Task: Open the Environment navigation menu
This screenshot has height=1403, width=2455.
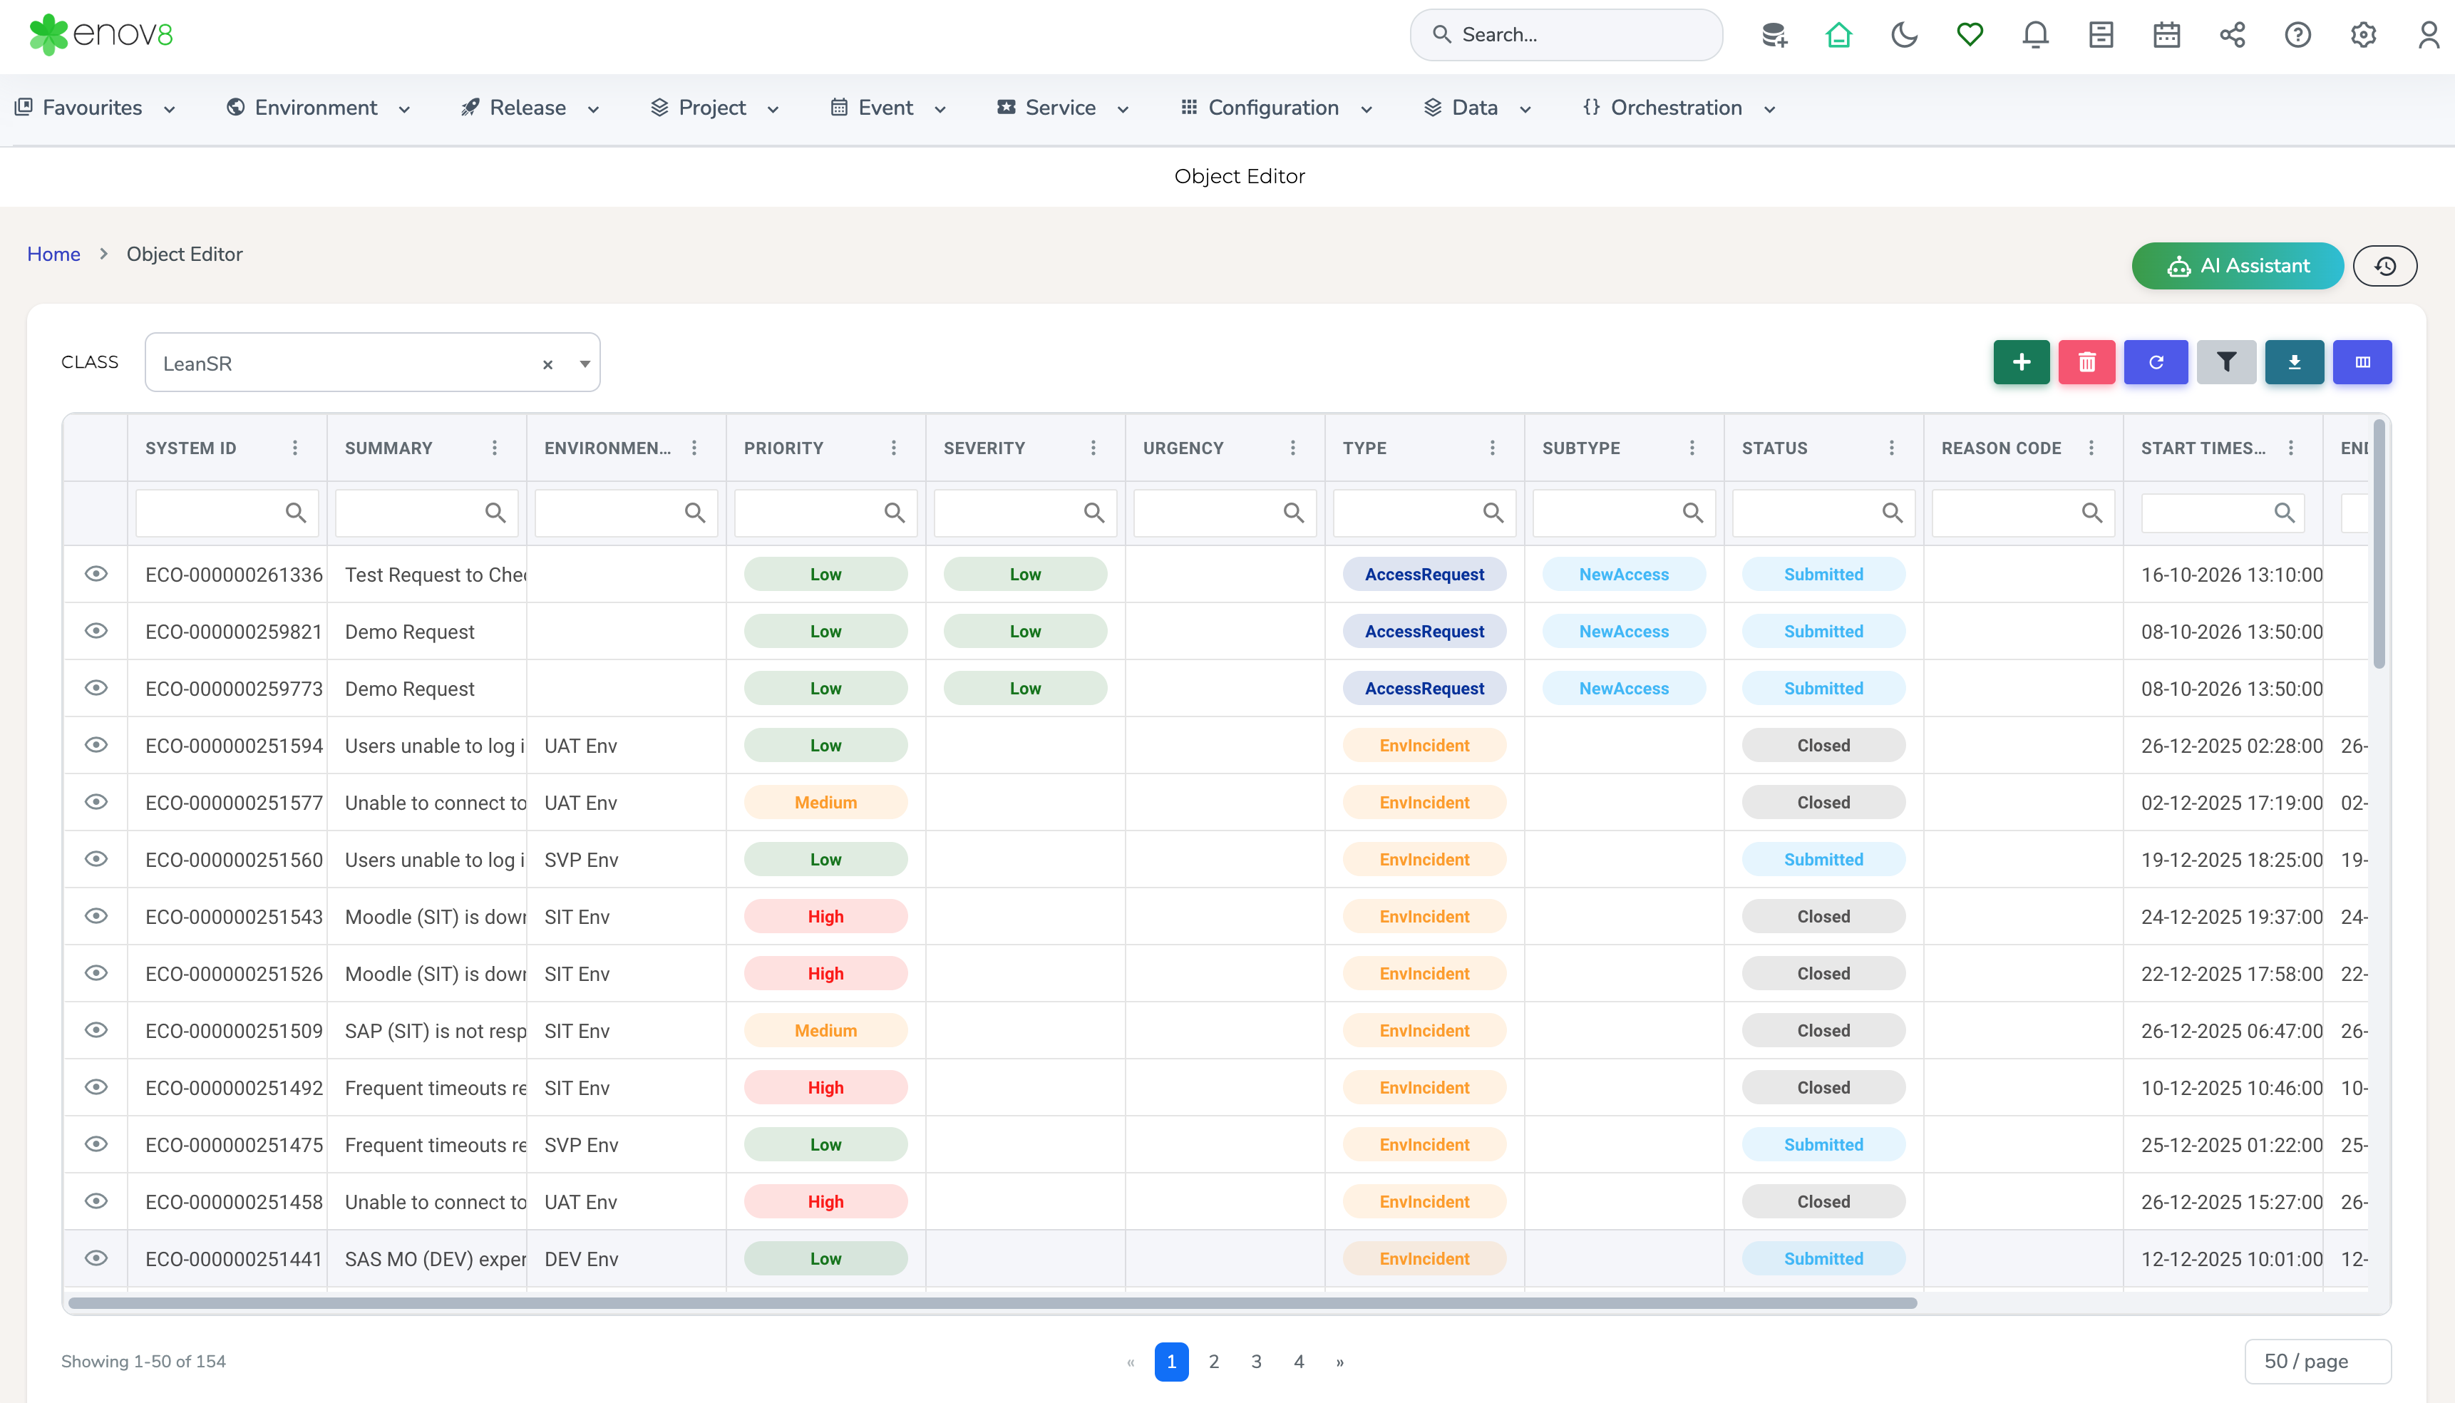Action: pyautogui.click(x=319, y=108)
